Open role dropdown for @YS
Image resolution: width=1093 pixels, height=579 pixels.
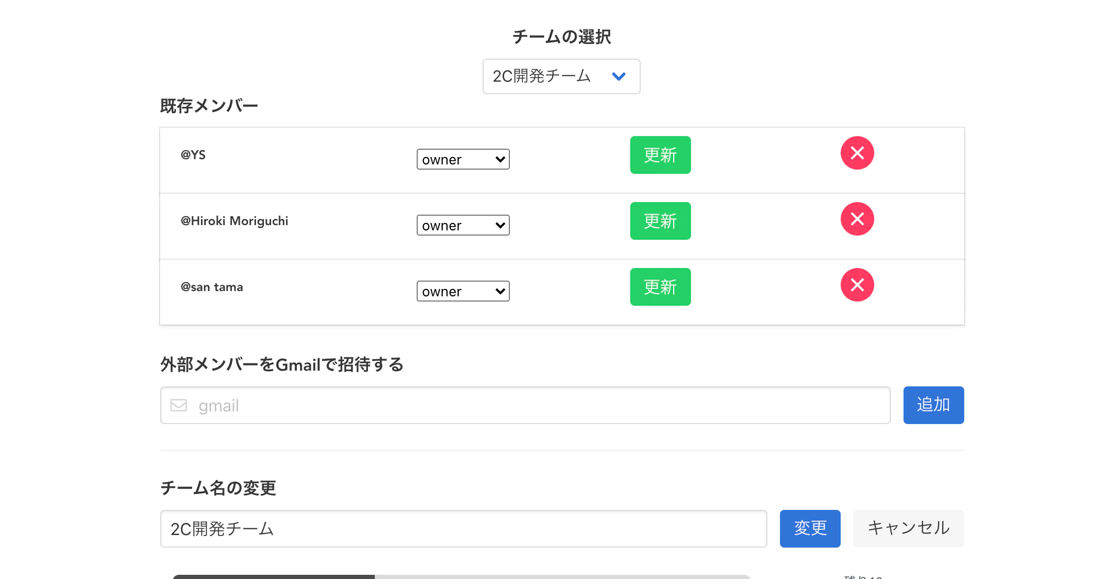463,159
